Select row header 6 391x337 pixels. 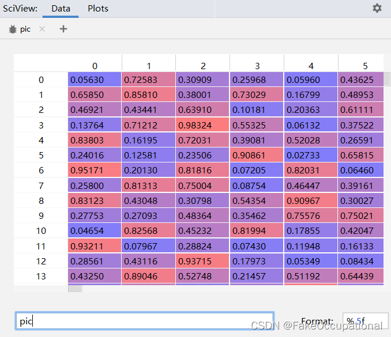point(41,171)
